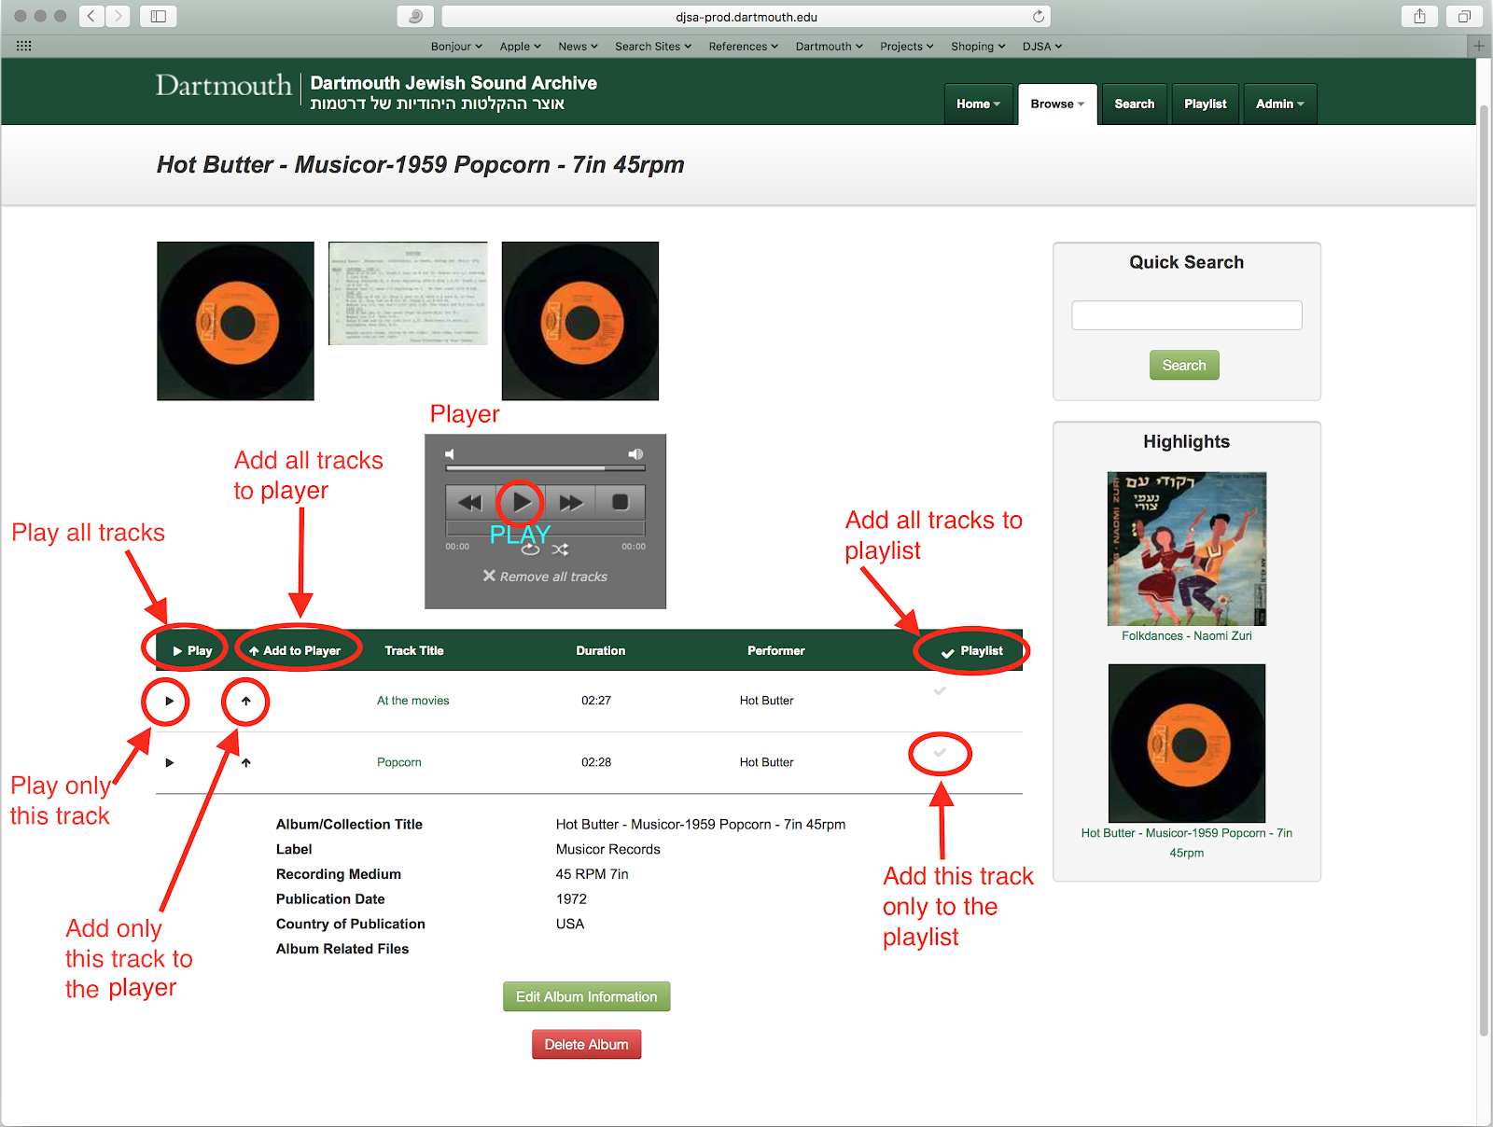Open the Search Sites bookmarks dropdown
The image size is (1493, 1127).
point(653,46)
